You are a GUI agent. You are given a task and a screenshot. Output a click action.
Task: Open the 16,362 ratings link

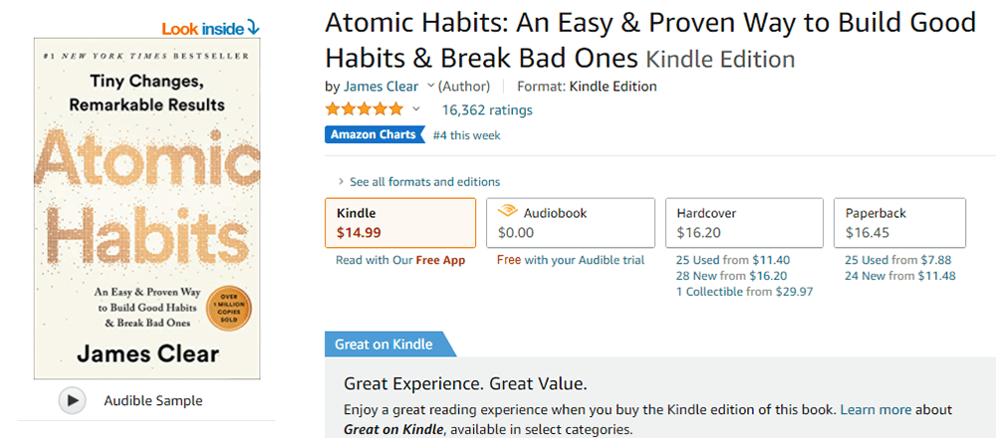[487, 109]
